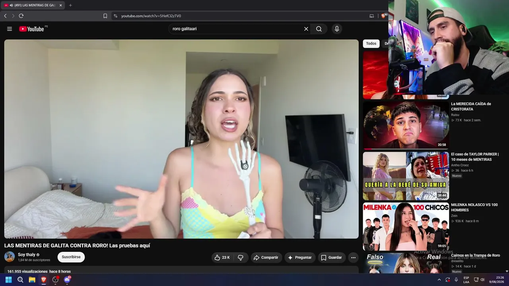Open El caso de TAYLOR PARKER title

475,157
